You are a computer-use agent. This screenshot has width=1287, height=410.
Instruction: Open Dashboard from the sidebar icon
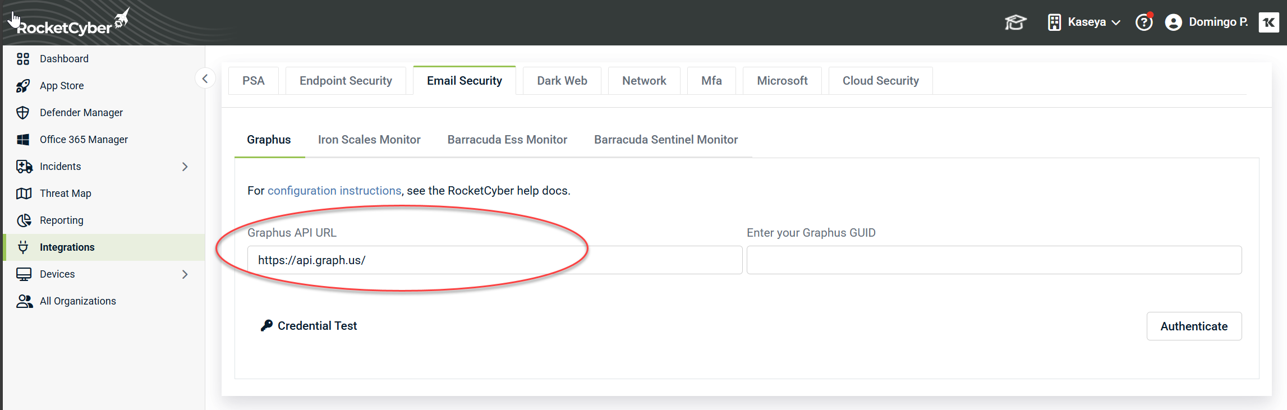(x=23, y=59)
